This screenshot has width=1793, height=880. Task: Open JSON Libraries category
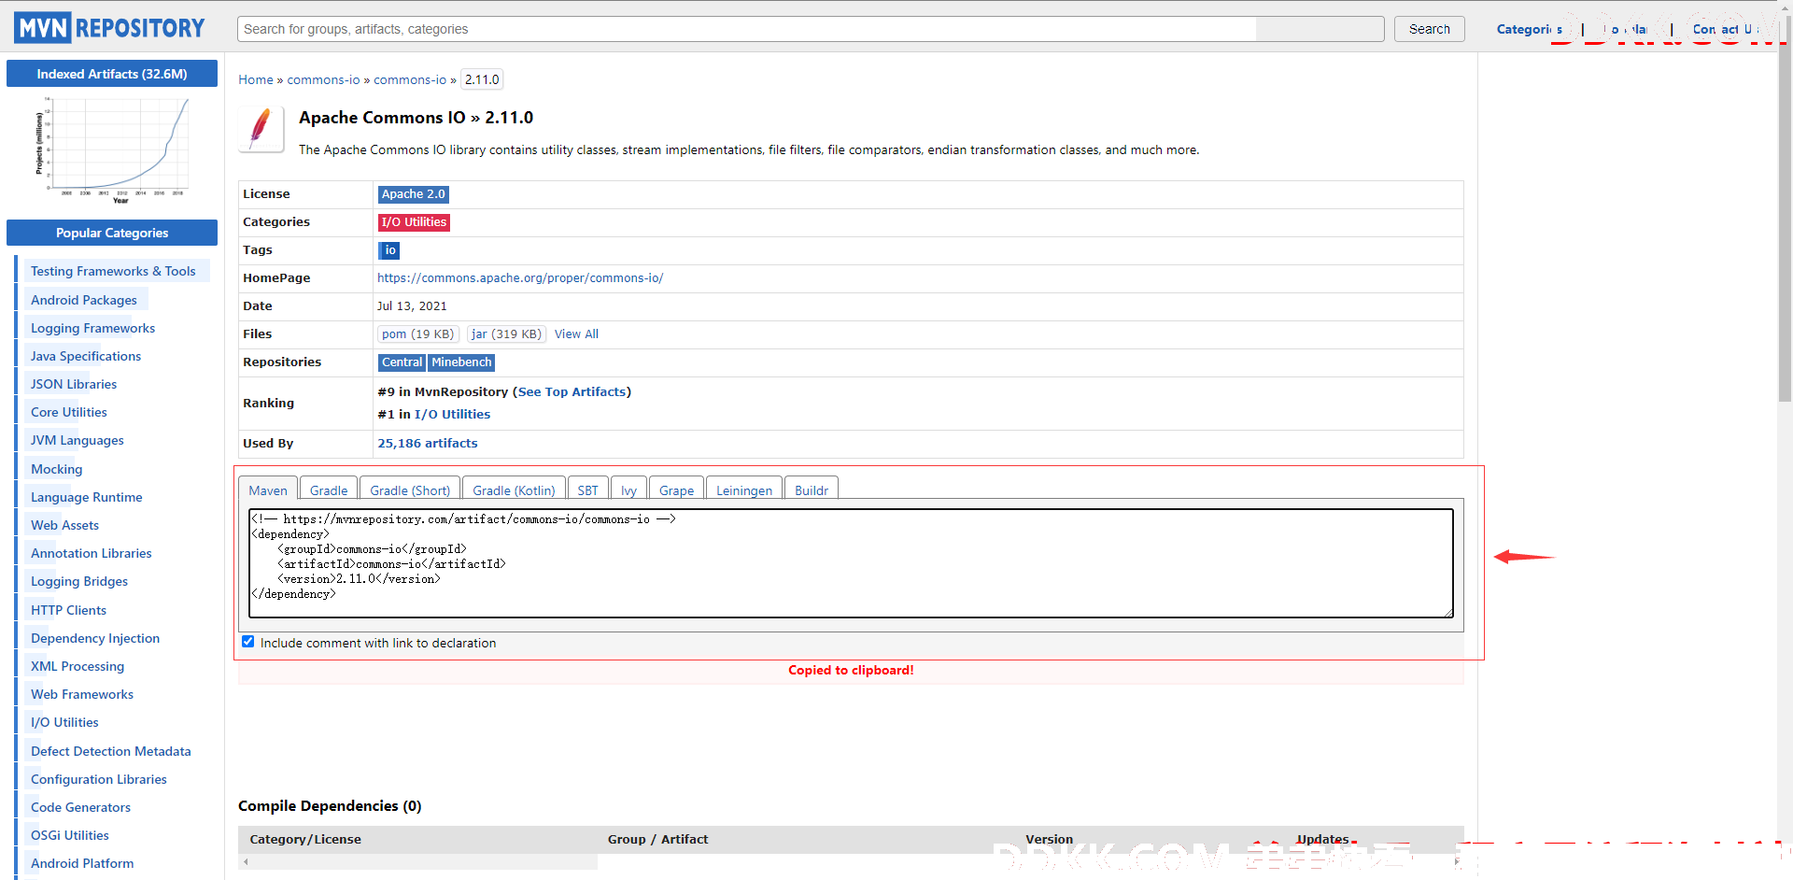(x=74, y=384)
